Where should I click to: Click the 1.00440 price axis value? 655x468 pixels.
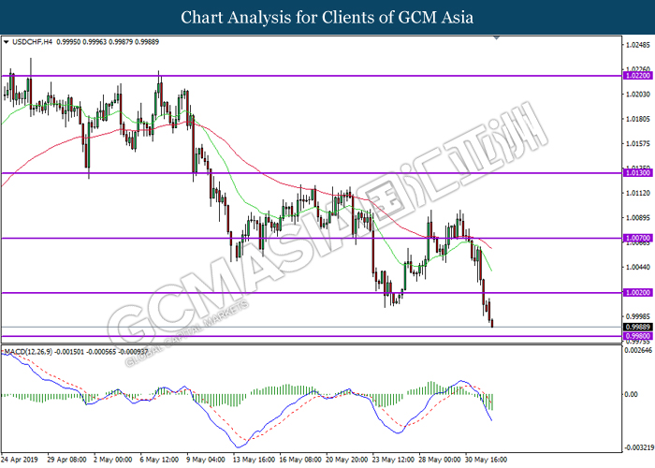click(x=638, y=267)
